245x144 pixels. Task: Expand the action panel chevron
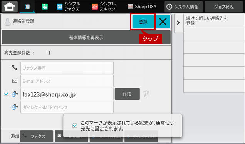[178, 23]
